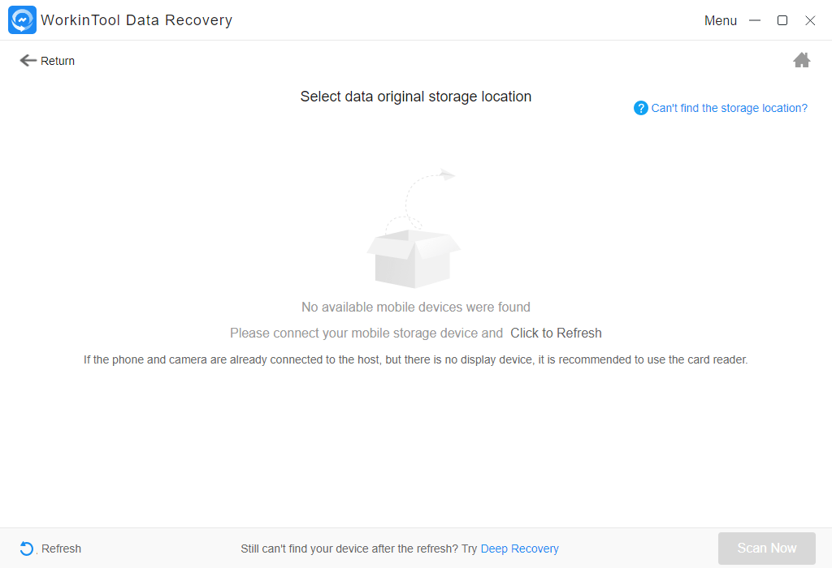The width and height of the screenshot is (832, 568).
Task: Click the WorkinTool Data Recovery logo icon
Action: coord(22,20)
